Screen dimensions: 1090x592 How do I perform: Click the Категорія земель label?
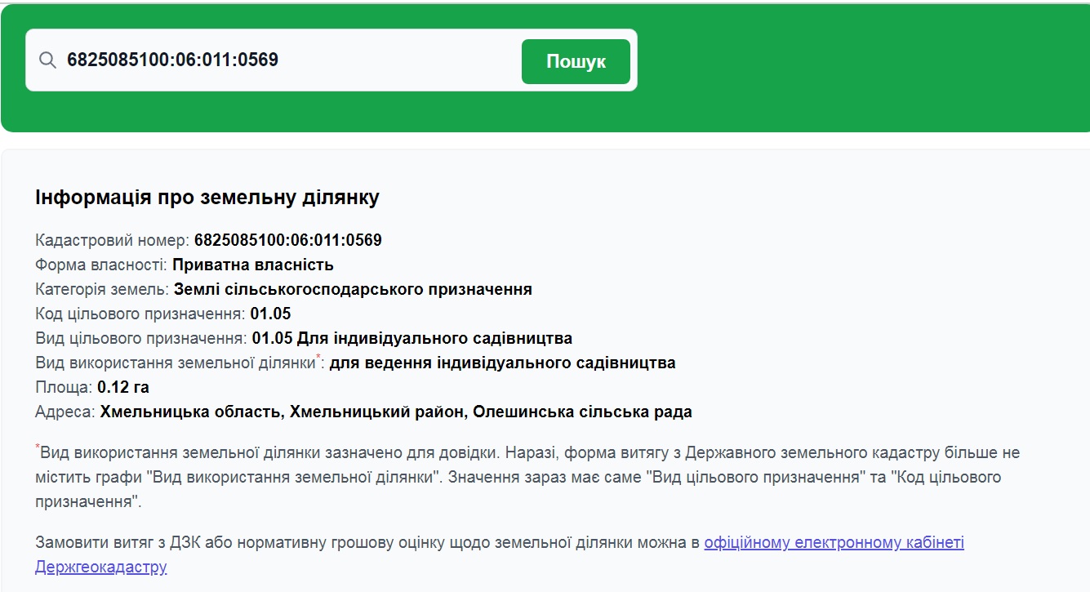pyautogui.click(x=102, y=289)
